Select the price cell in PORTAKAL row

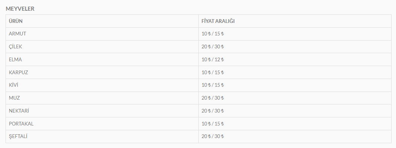[x=213, y=124]
